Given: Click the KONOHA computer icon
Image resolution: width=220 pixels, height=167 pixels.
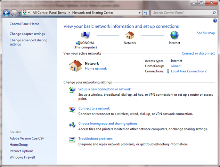Looking at the screenshot, I should (85, 35).
